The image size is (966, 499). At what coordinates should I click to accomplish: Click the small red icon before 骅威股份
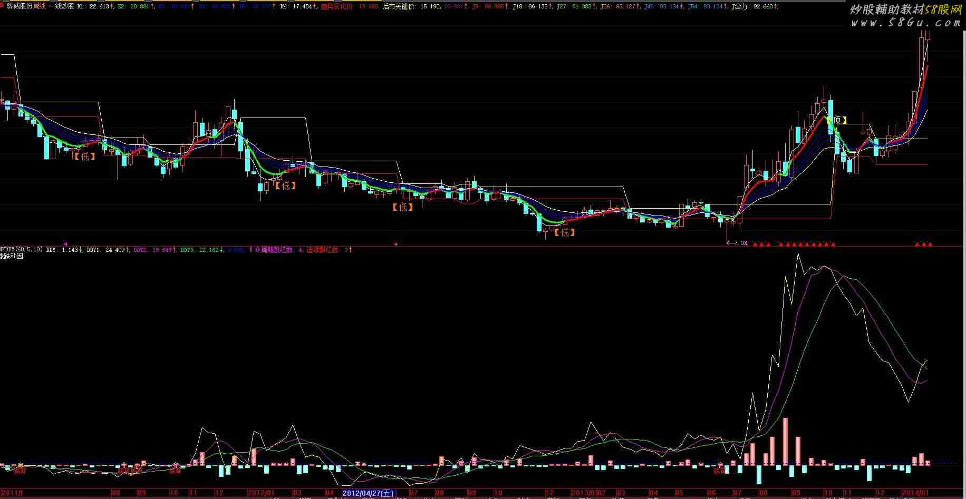(x=3, y=6)
